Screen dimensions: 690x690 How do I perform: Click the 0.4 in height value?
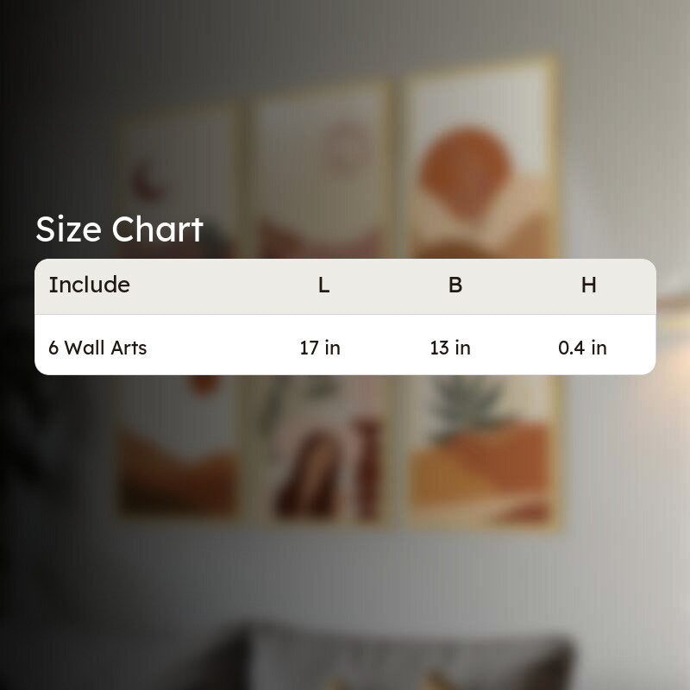click(x=583, y=348)
